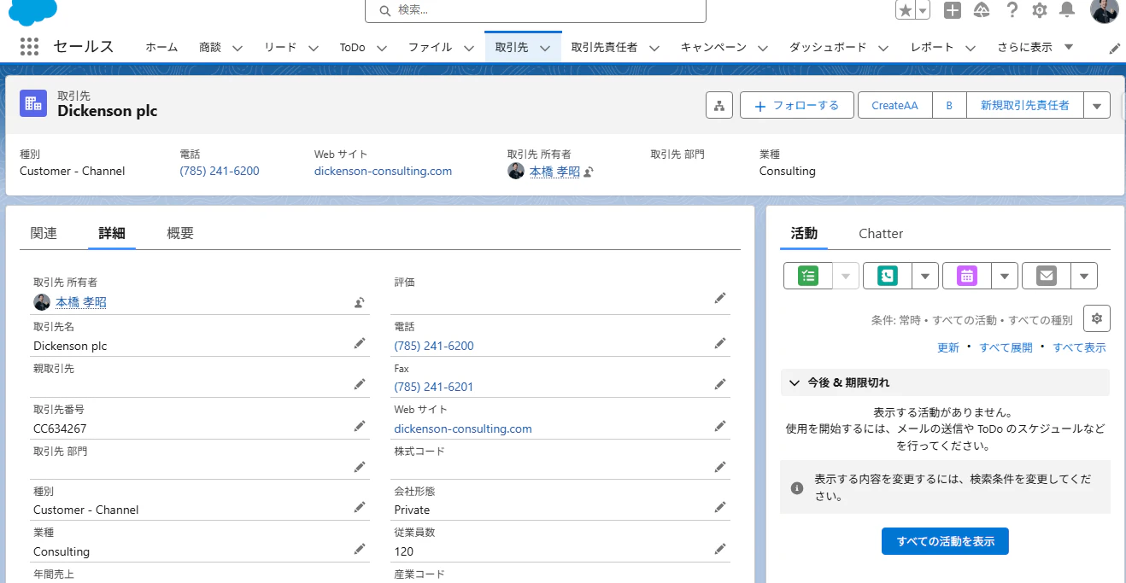Switch to the 概要 tab
This screenshot has width=1126, height=583.
pyautogui.click(x=180, y=233)
